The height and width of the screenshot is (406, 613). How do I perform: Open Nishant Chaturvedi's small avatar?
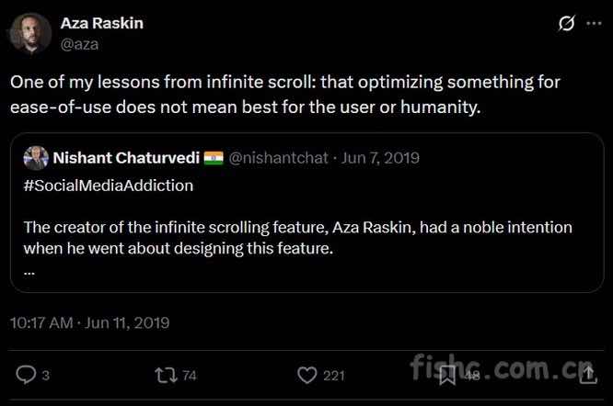35,158
